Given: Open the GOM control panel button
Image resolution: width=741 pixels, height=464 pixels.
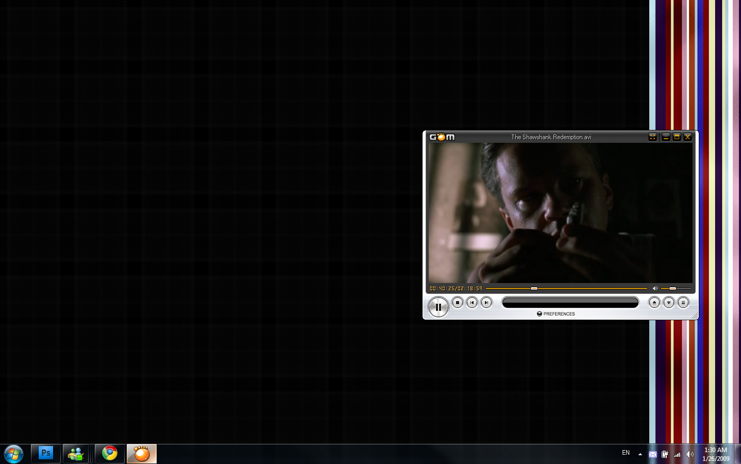Looking at the screenshot, I should tap(669, 303).
